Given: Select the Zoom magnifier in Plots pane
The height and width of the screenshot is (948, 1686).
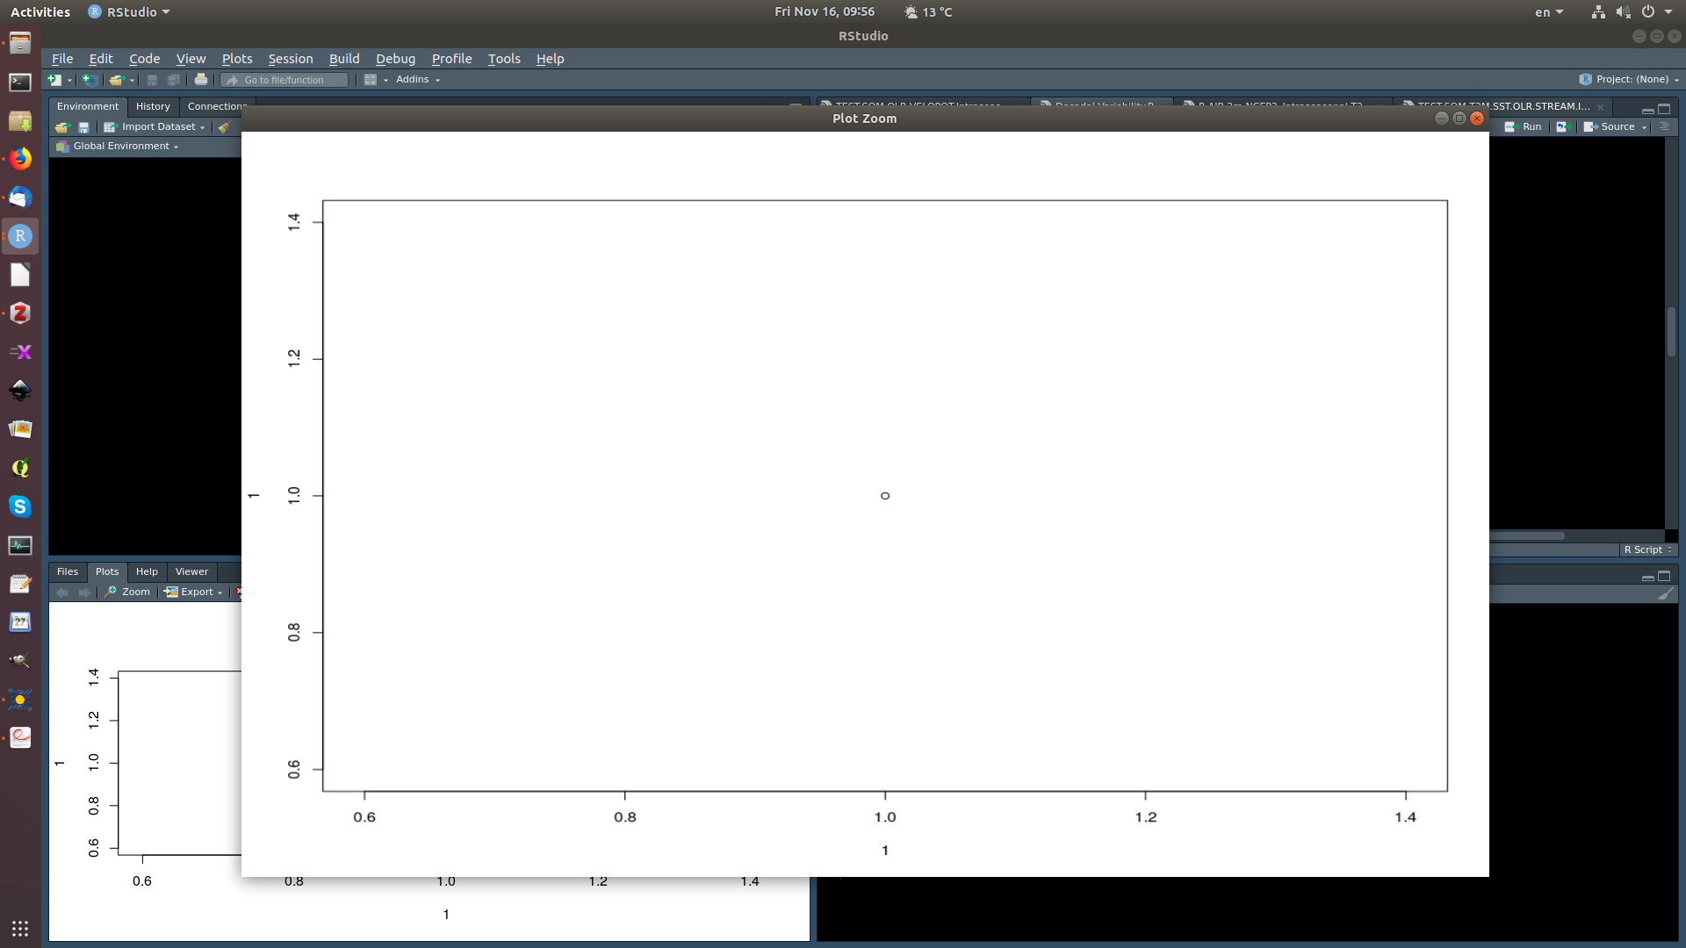Looking at the screenshot, I should [x=127, y=592].
